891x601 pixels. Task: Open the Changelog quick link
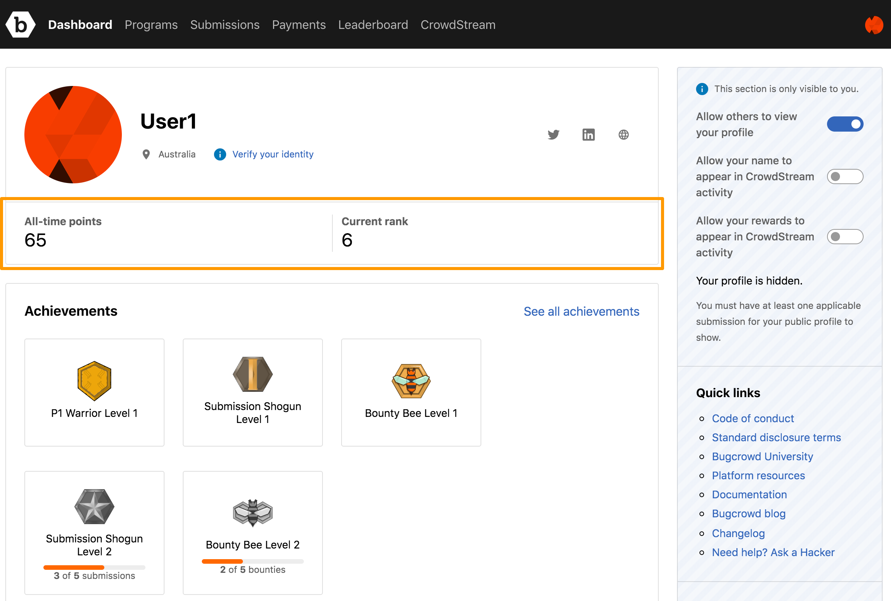pyautogui.click(x=738, y=533)
